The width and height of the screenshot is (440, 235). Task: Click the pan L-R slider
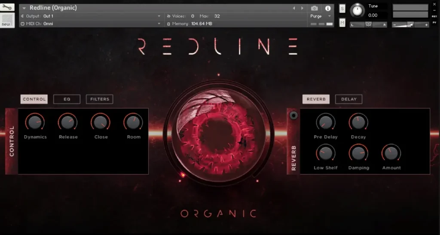[368, 25]
